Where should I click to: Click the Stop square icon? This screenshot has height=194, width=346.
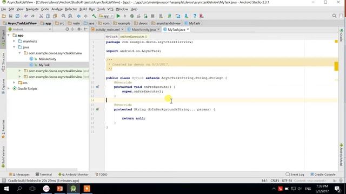coord(152,16)
